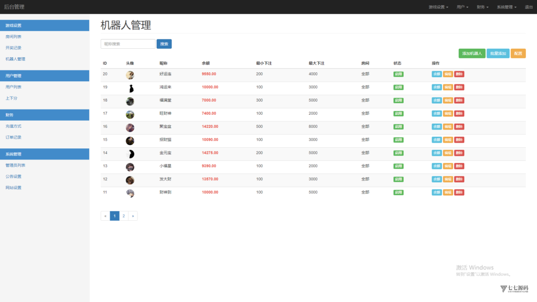Click avatar of robot 聚宝盆
Screen dimensions: 537x302
[x=130, y=127]
